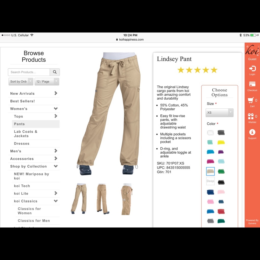
Task: Select the purple color swatch
Action: point(221,152)
